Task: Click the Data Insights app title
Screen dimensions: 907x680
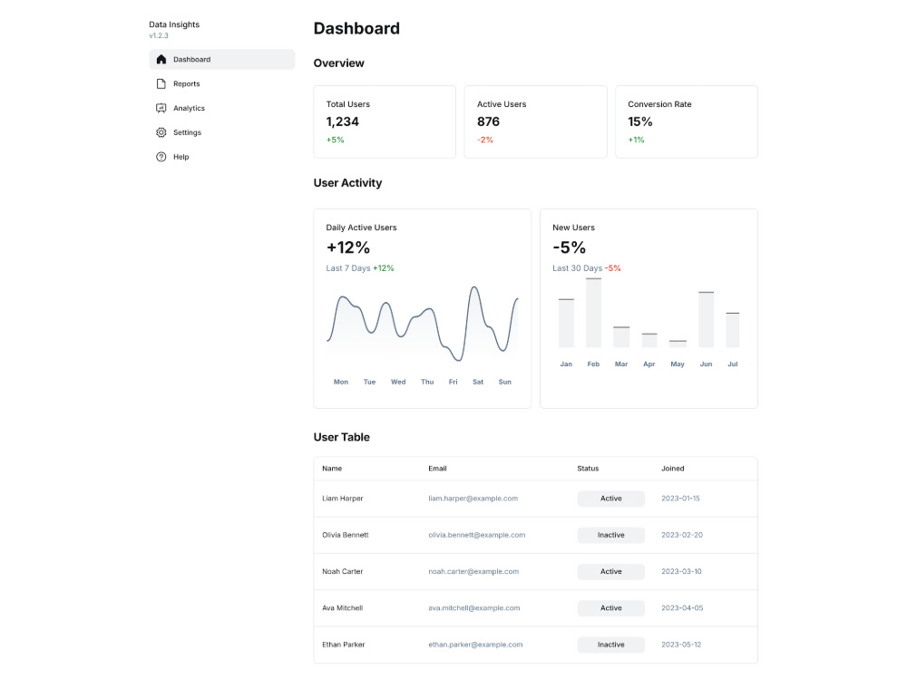Action: tap(174, 24)
